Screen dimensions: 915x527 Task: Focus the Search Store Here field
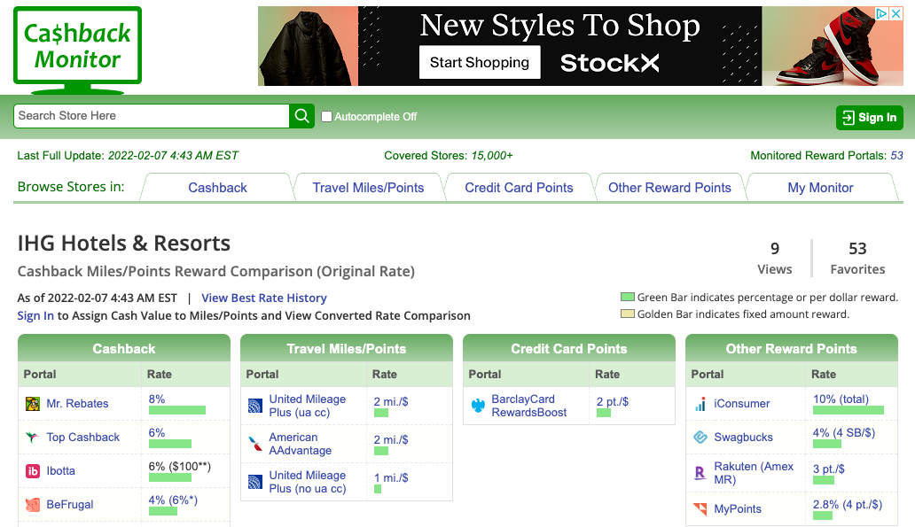coord(151,116)
